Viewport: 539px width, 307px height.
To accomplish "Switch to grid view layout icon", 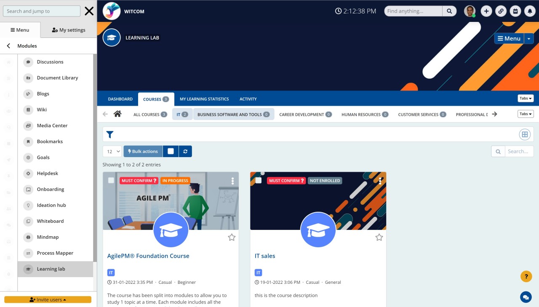I will click(x=524, y=135).
